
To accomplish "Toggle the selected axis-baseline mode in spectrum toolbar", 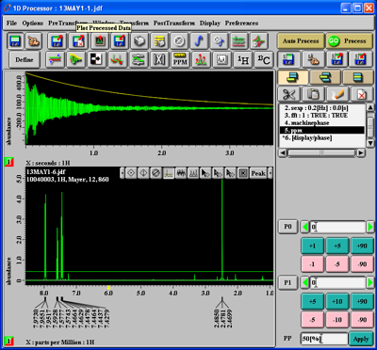I will click(x=169, y=173).
